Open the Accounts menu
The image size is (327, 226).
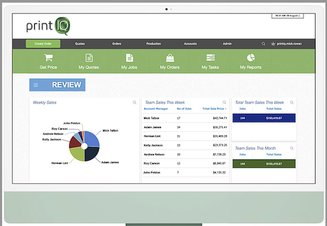[190, 44]
